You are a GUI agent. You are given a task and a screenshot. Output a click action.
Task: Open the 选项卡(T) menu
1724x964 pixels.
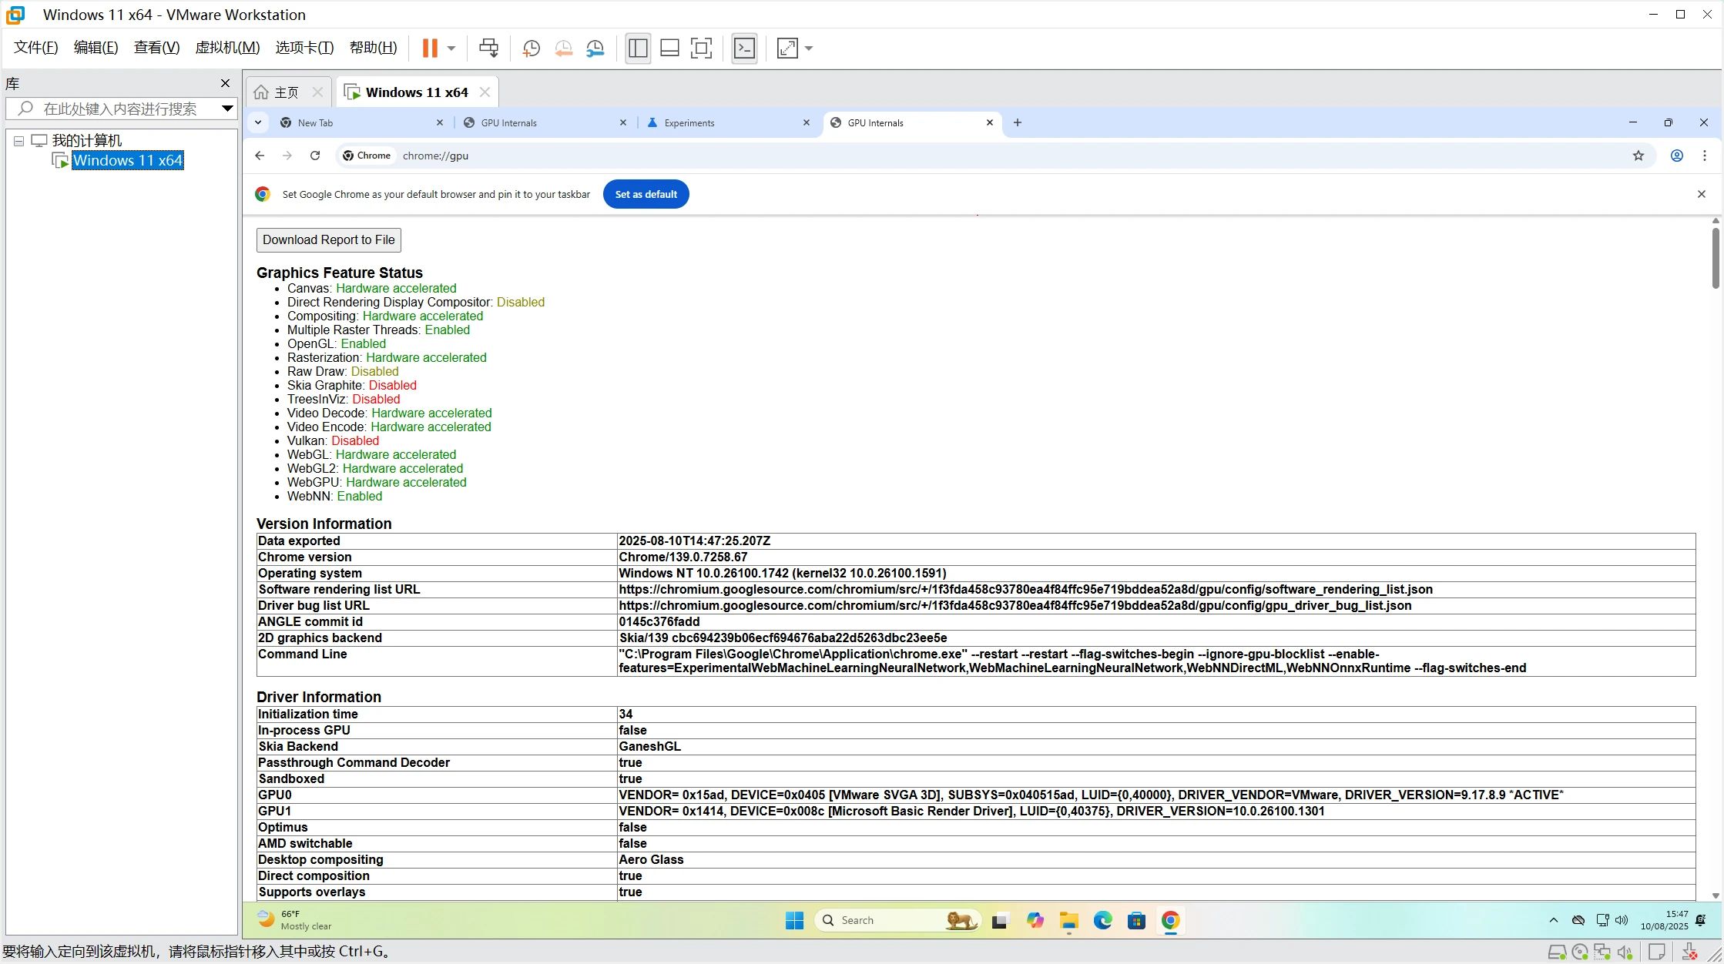point(304,48)
